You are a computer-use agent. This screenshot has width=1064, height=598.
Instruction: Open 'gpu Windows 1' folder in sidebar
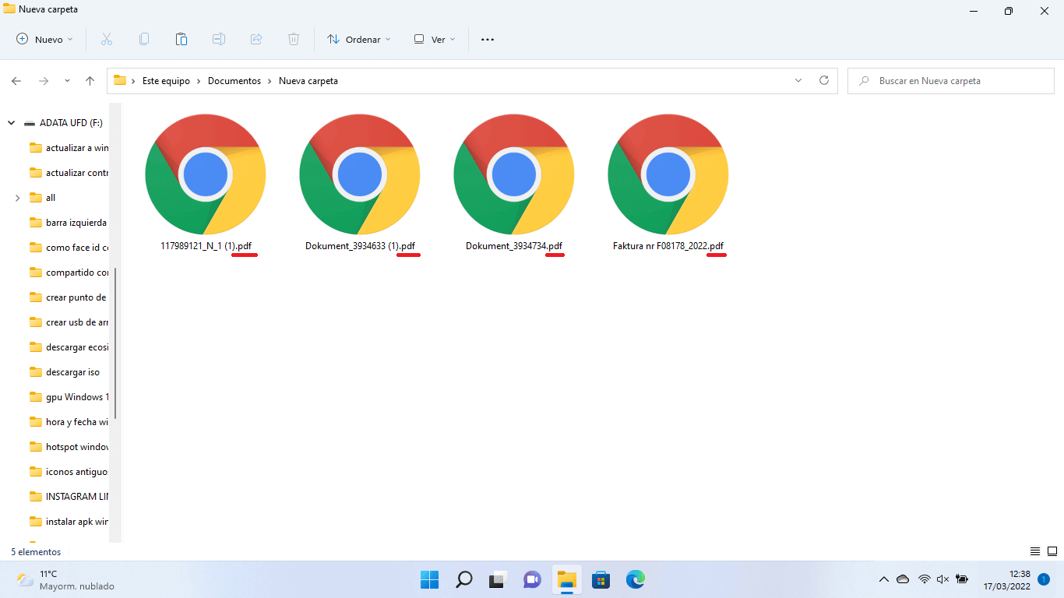pos(69,397)
